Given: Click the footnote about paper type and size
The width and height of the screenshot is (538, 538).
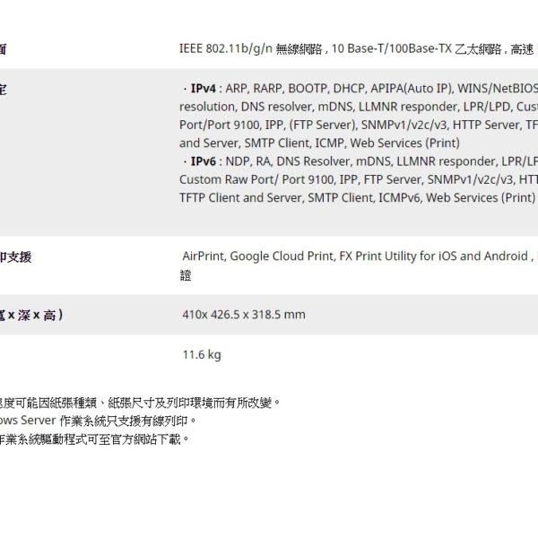Looking at the screenshot, I should [139, 403].
